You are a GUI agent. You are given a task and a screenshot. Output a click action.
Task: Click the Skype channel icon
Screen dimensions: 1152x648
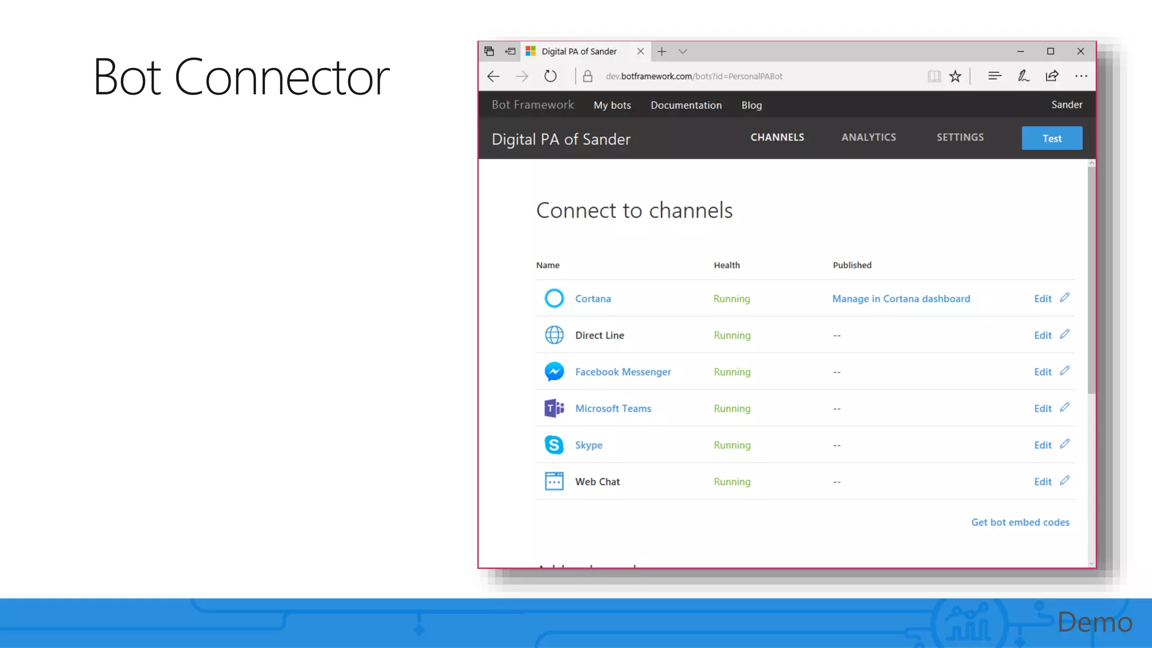[554, 444]
